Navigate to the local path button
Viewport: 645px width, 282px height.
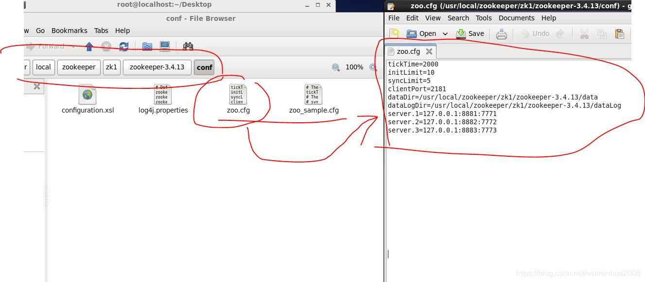click(x=43, y=67)
